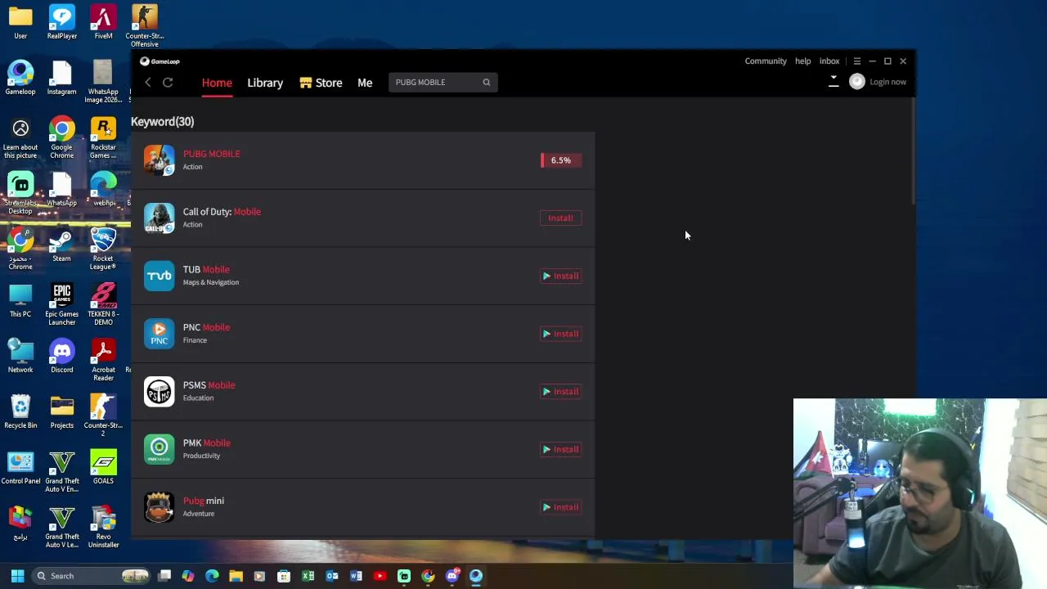Switch to the Home tab
Image resolution: width=1047 pixels, height=589 pixels.
[217, 83]
